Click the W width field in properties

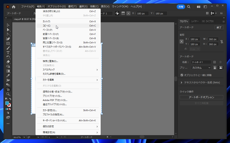point(213,39)
